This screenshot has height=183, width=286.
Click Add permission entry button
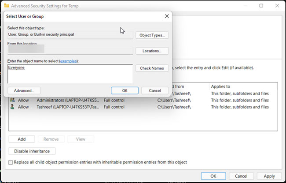22,139
